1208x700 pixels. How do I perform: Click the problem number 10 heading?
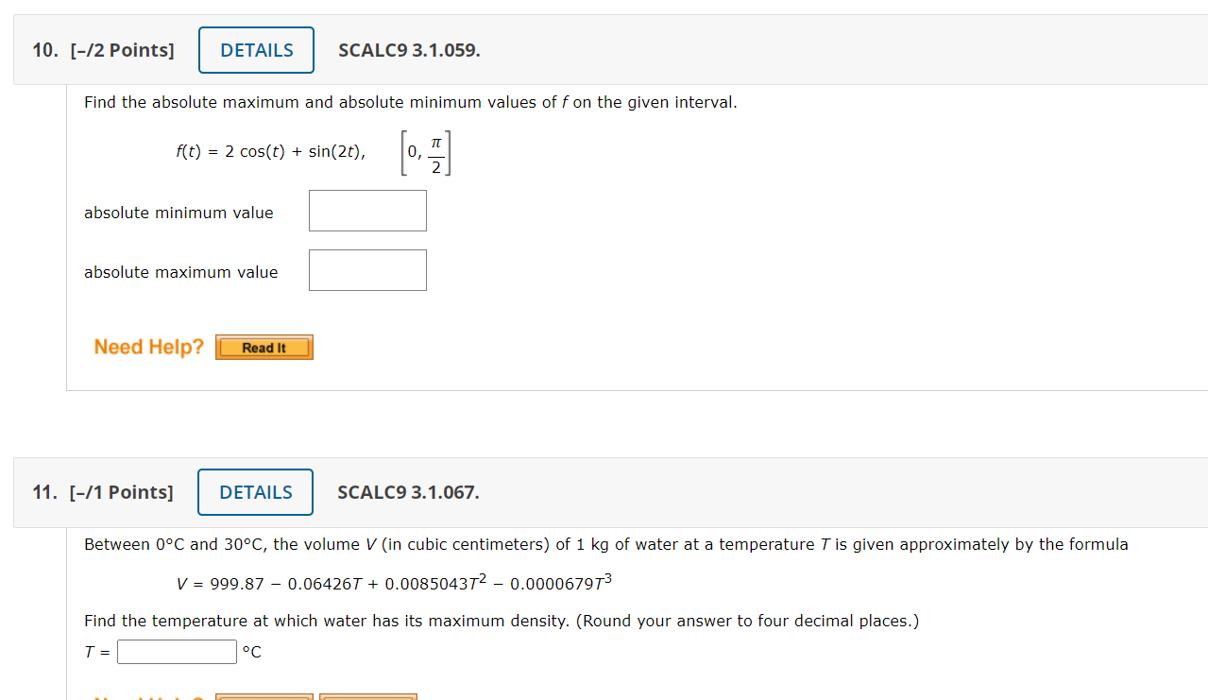click(x=42, y=50)
